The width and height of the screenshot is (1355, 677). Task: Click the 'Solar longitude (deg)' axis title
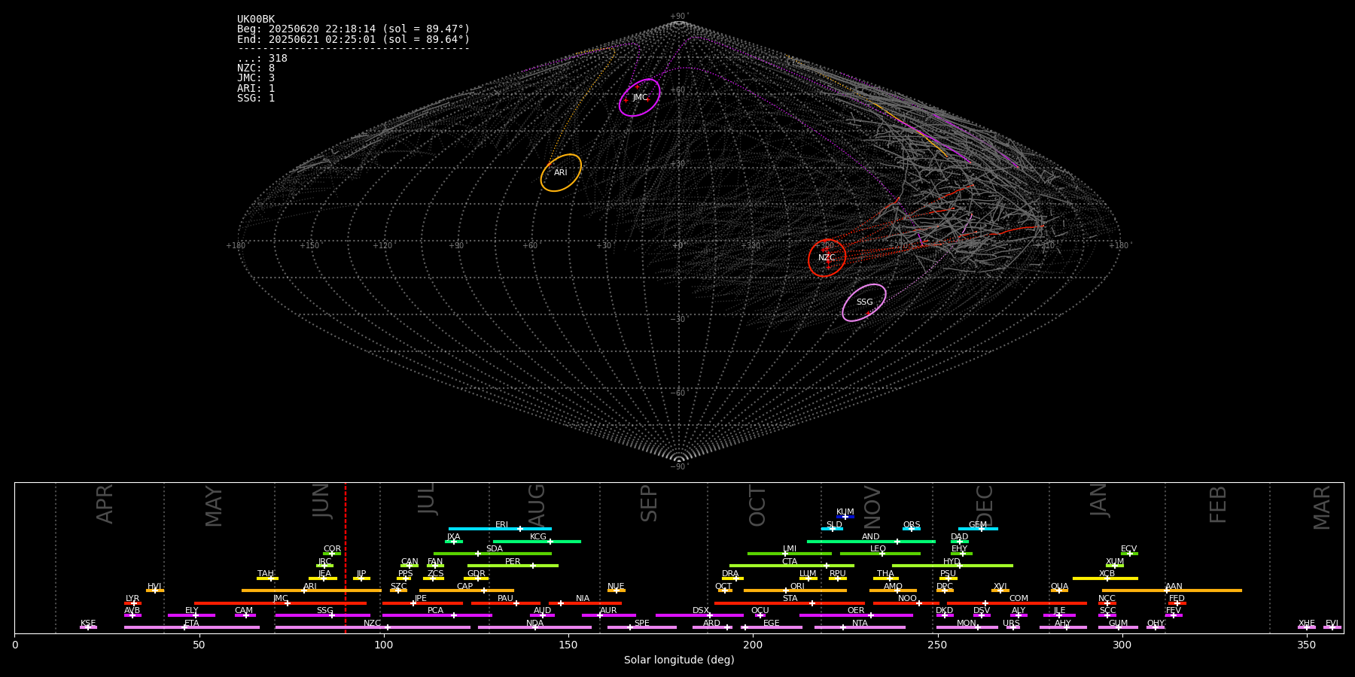click(679, 660)
